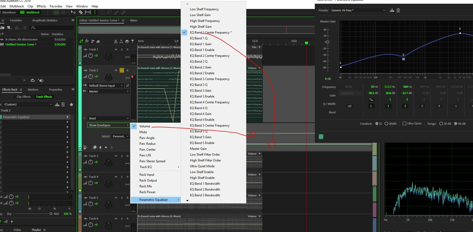Click the Files panel search field
Image resolution: width=473 pixels, height=232 pixels.
tap(52, 27)
